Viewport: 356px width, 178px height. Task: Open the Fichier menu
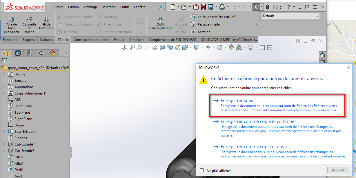pyautogui.click(x=59, y=7)
